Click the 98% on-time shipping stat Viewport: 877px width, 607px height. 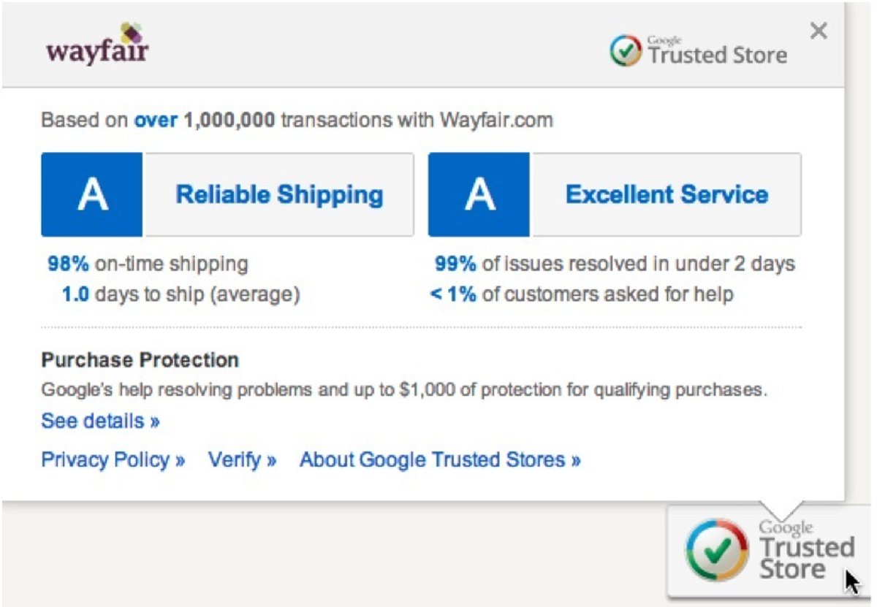click(x=148, y=264)
